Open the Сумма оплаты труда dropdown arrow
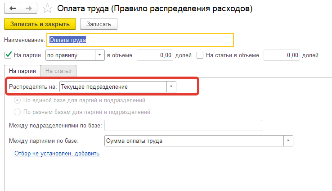The height and width of the screenshot is (191, 332). coord(288,141)
